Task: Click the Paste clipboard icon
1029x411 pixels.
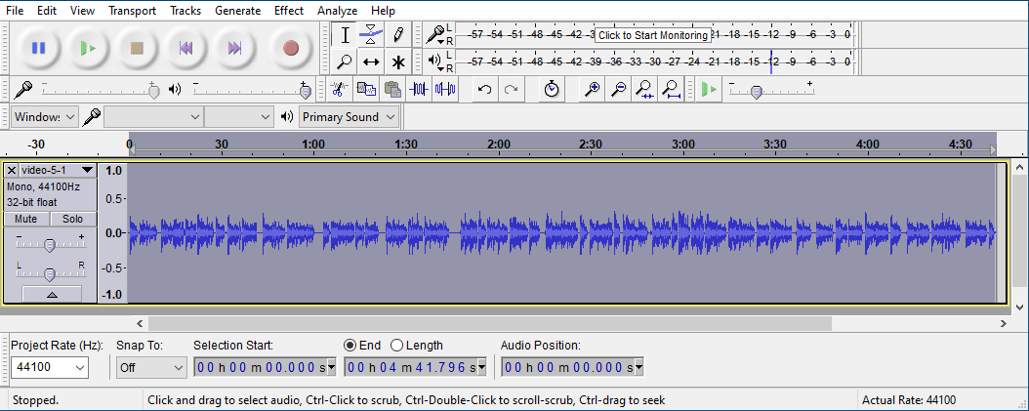Action: pos(392,89)
